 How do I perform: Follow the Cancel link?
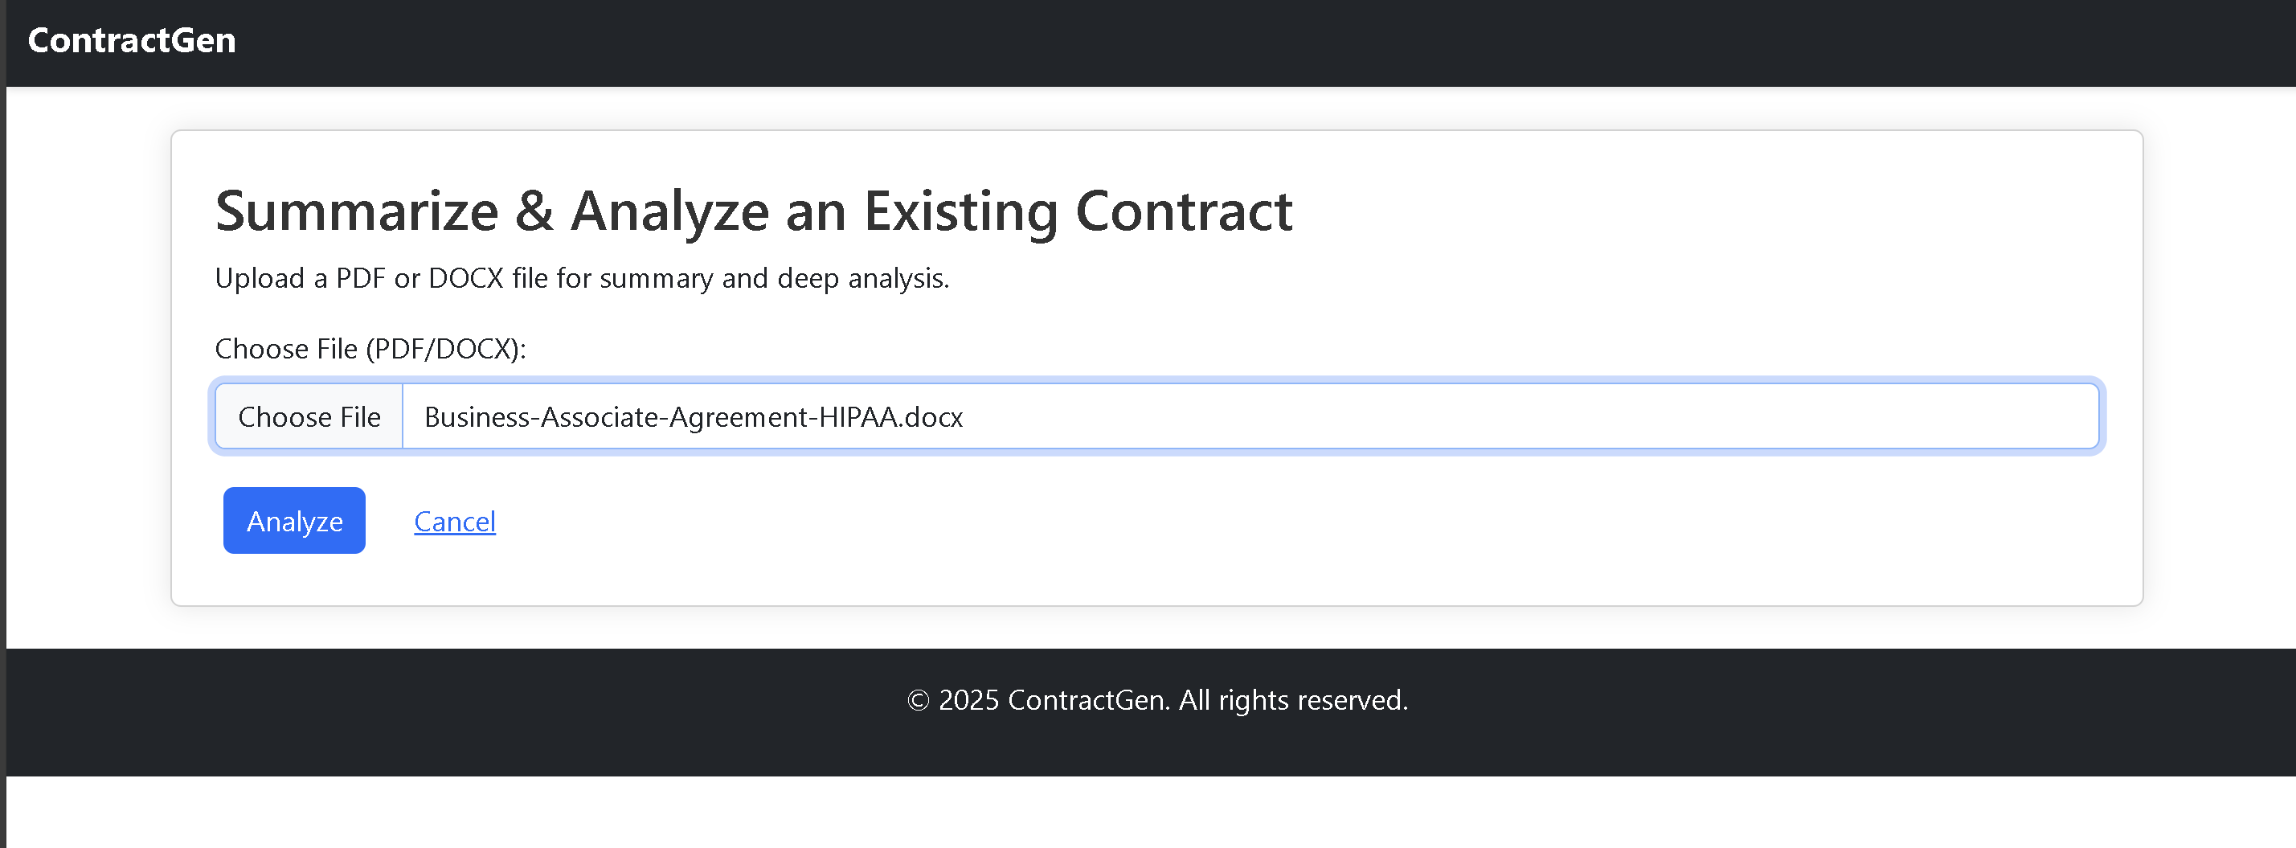(x=455, y=522)
